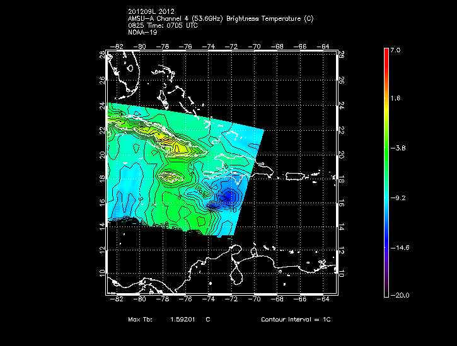Click the '18' latitude label on right axis

point(342,179)
